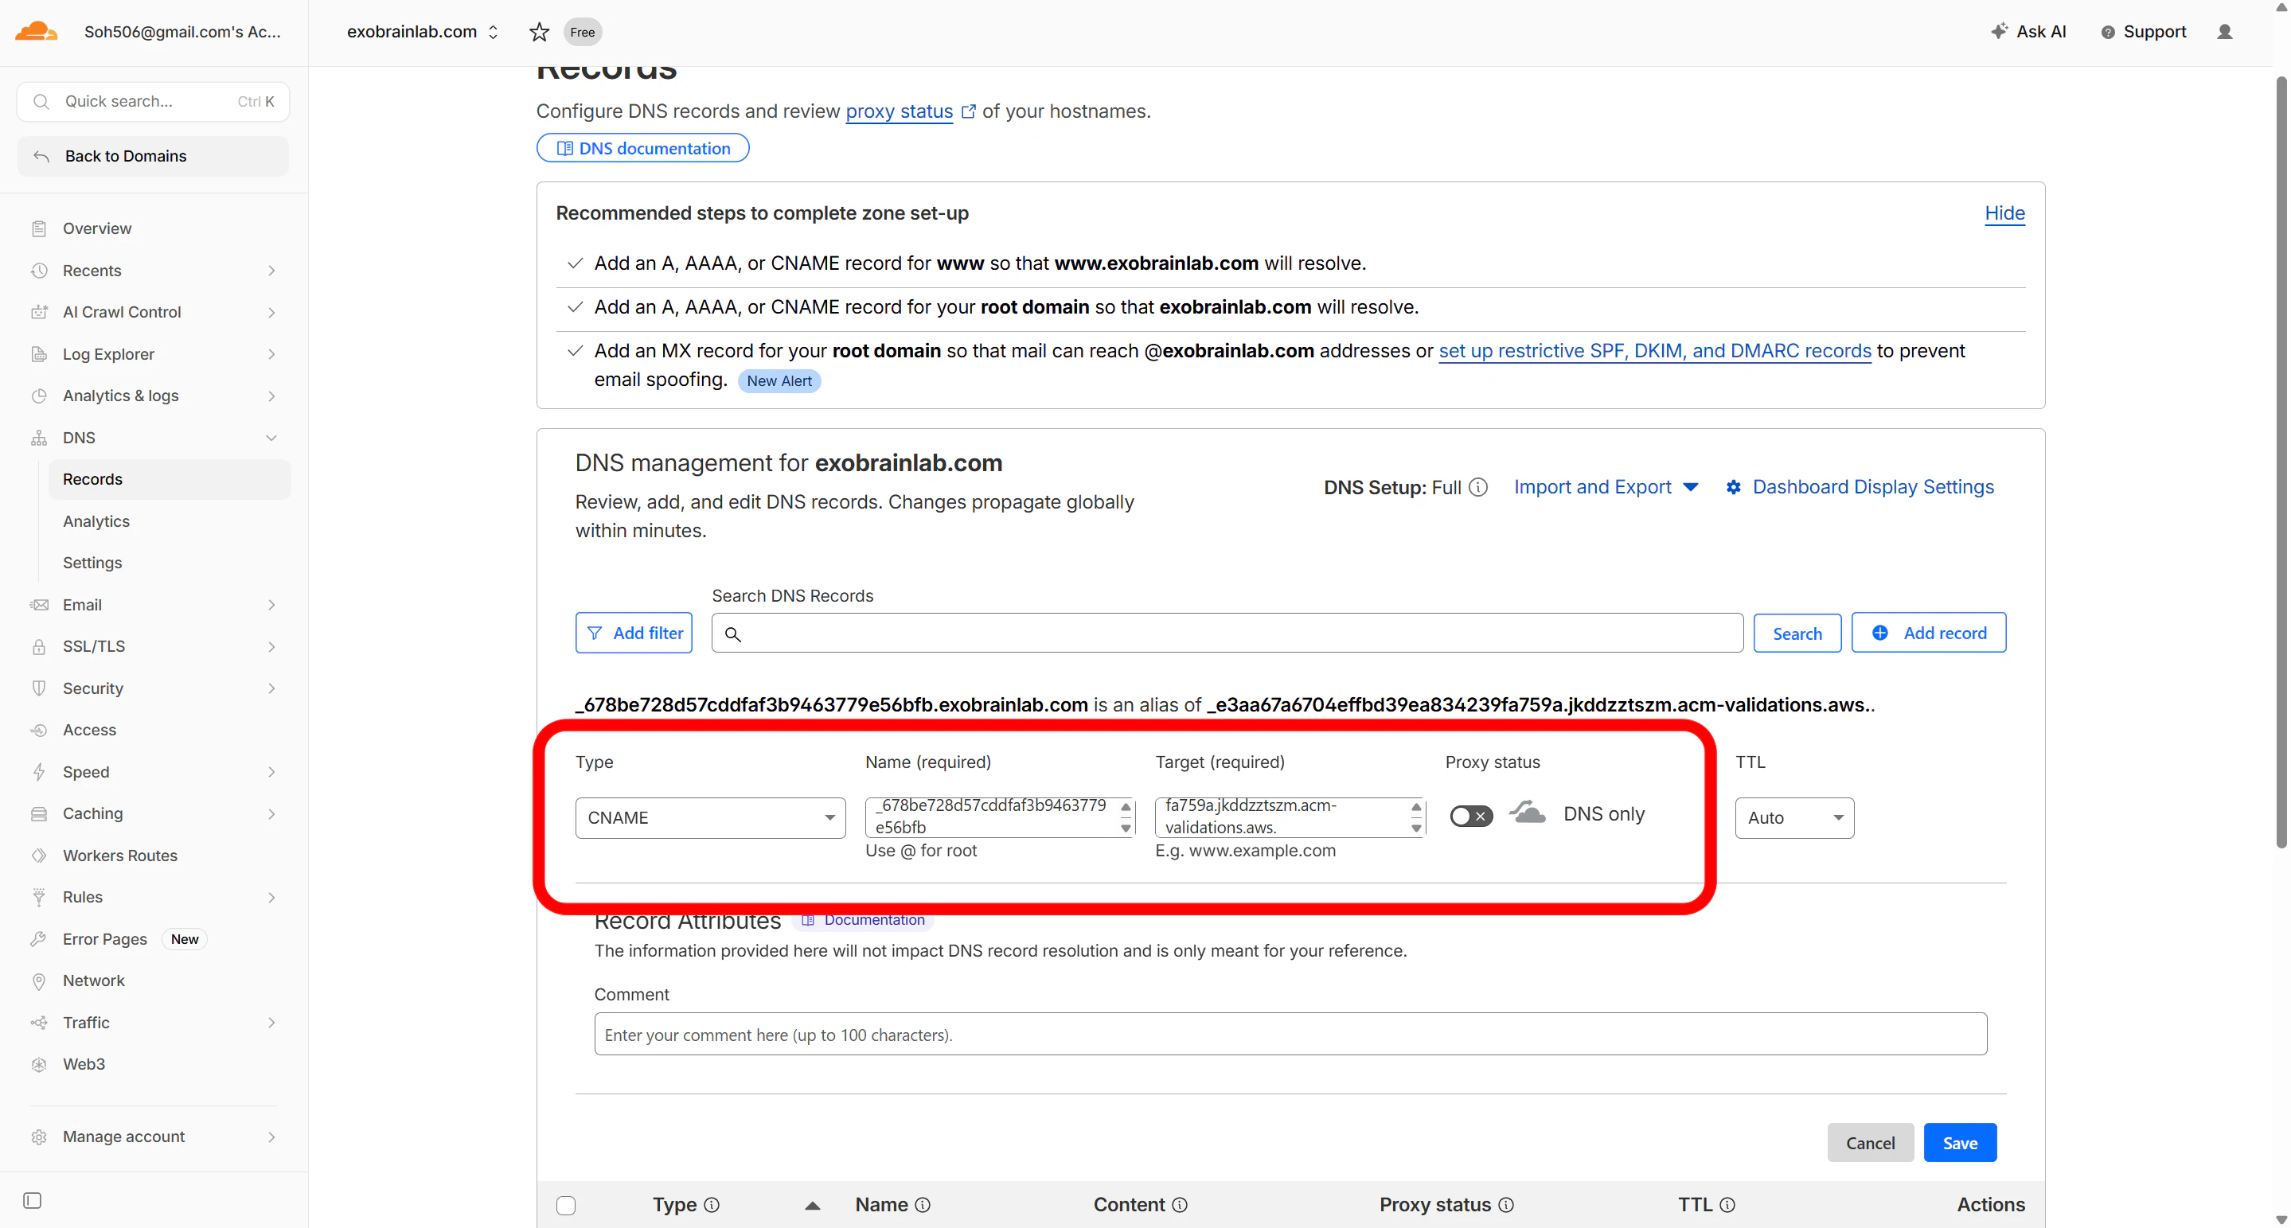Expand the Rules sidebar section
The width and height of the screenshot is (2291, 1228).
pyautogui.click(x=271, y=897)
